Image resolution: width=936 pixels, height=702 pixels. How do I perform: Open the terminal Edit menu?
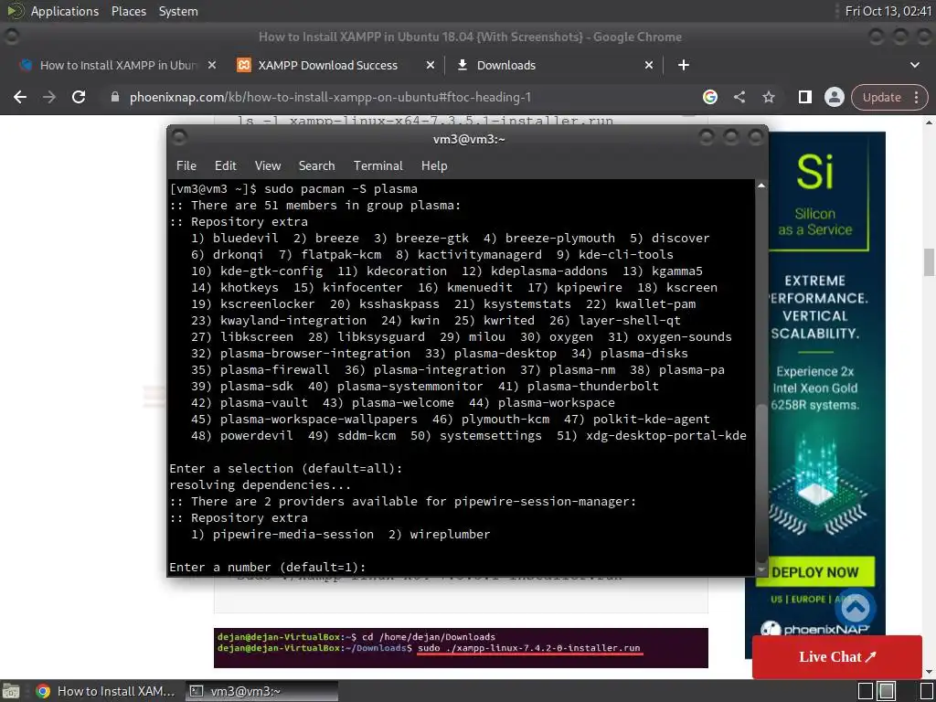coord(226,166)
